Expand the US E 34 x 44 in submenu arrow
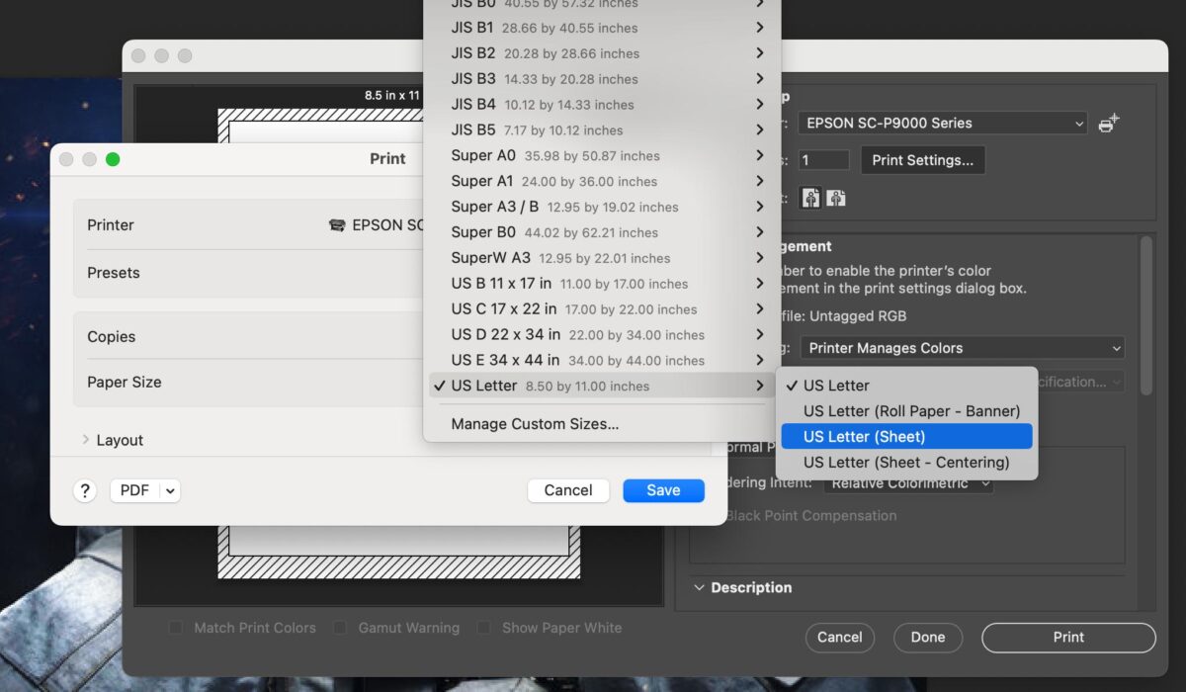Screen dimensions: 1186x692 click(759, 360)
